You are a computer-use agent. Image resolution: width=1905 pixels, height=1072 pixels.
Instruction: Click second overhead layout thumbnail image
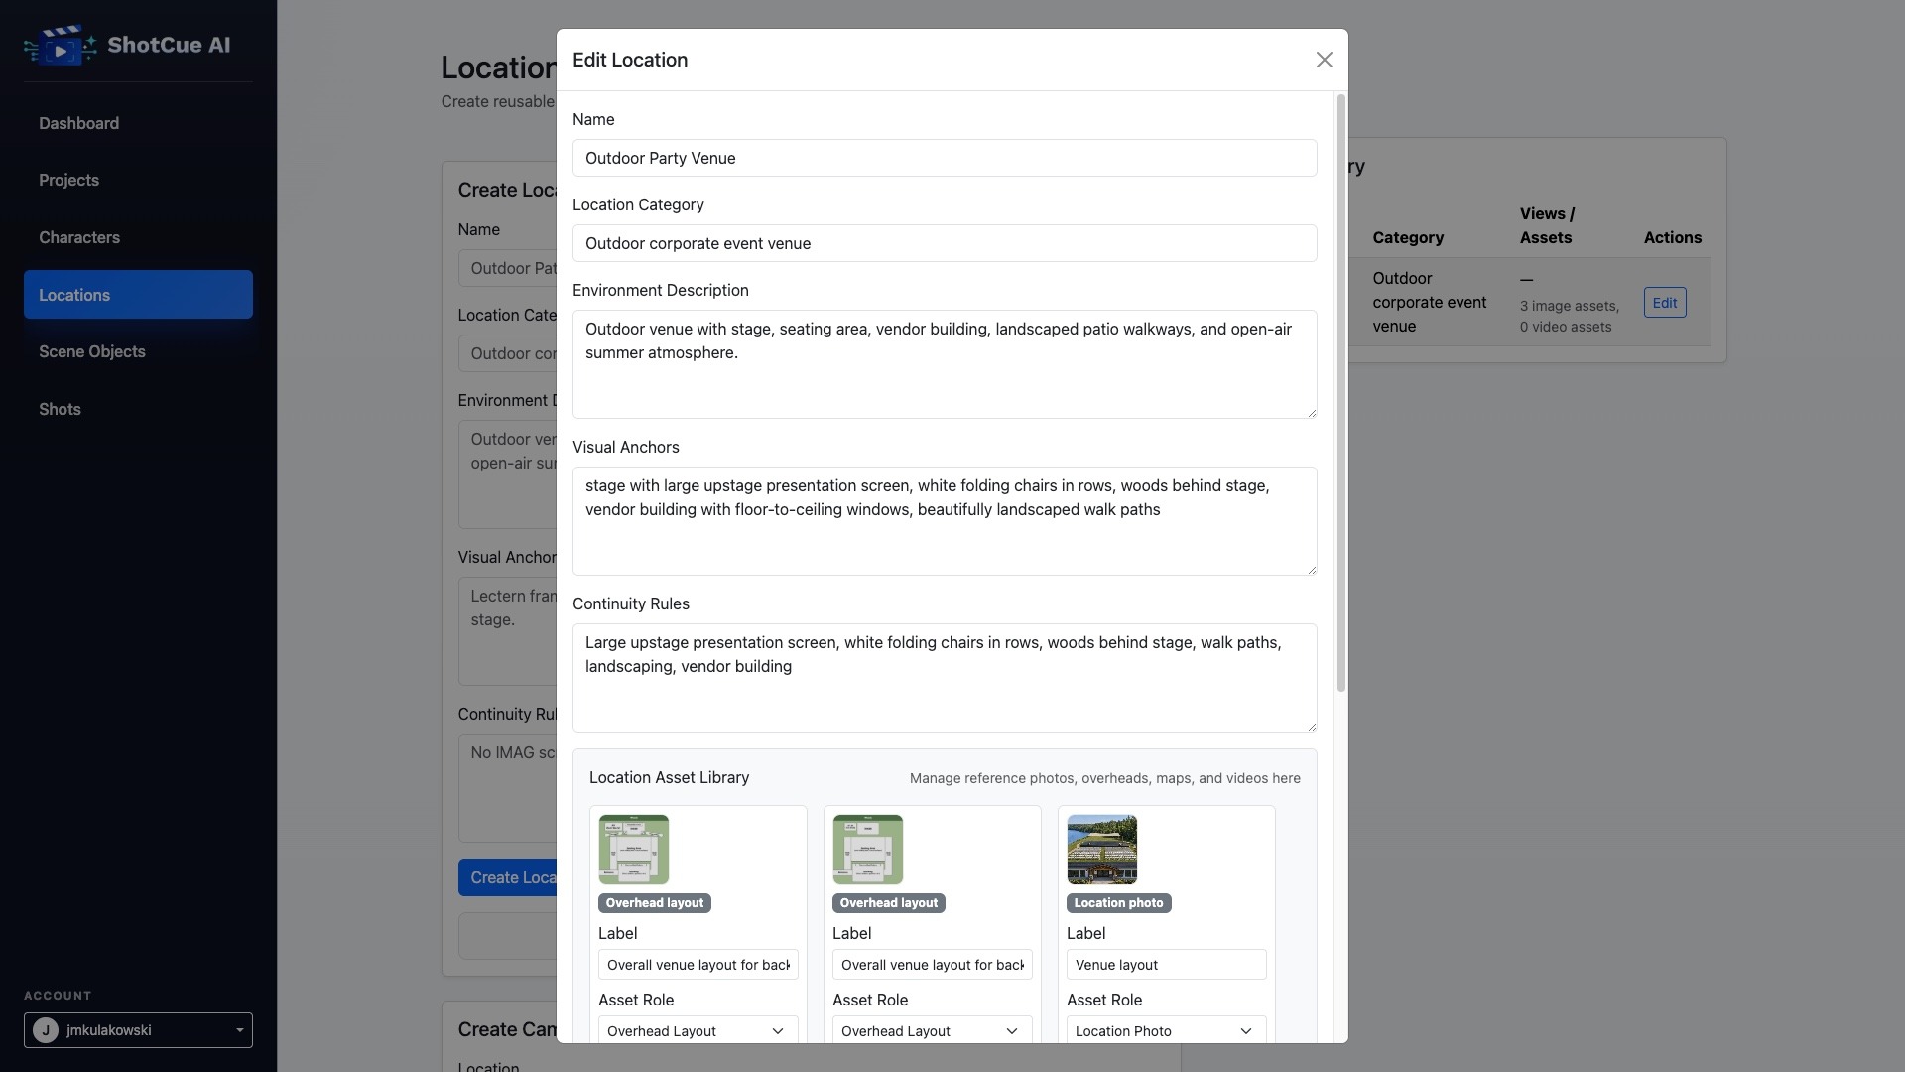(x=868, y=850)
